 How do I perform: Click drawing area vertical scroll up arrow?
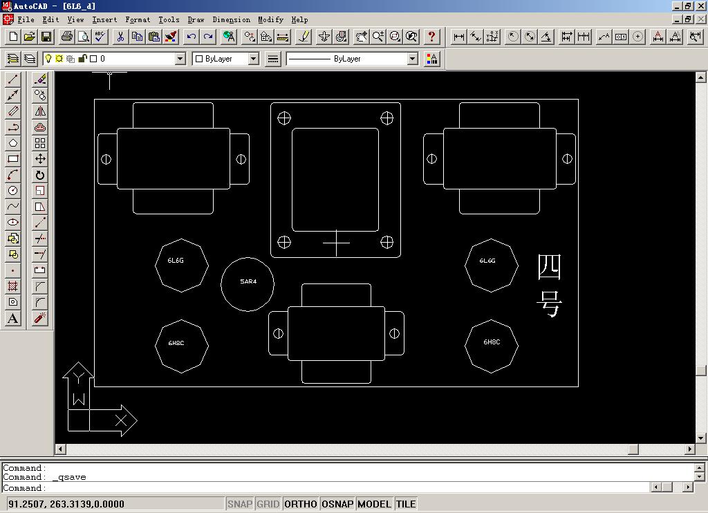click(701, 77)
